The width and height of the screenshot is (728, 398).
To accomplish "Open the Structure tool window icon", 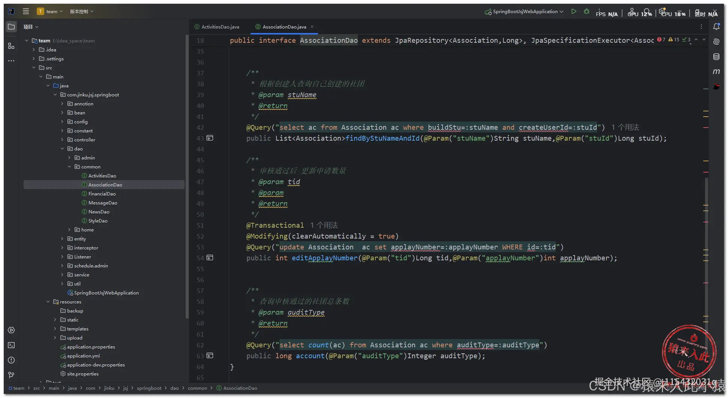I will 11,46.
